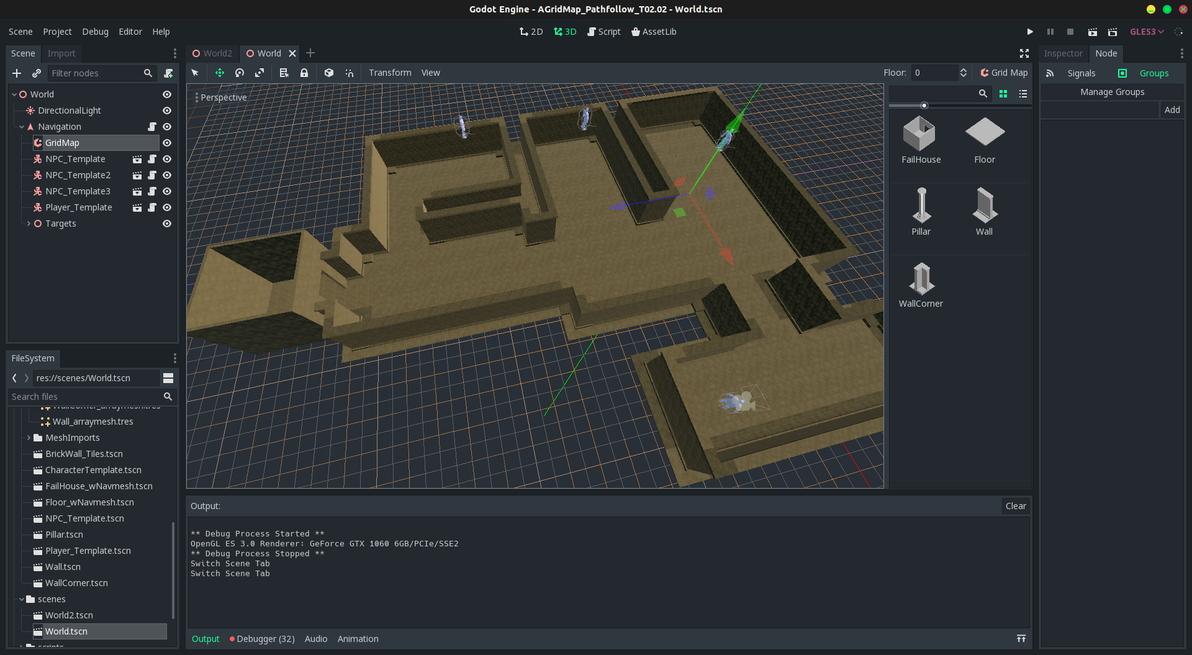The image size is (1192, 655).
Task: Select the Scale mode tool
Action: click(260, 73)
